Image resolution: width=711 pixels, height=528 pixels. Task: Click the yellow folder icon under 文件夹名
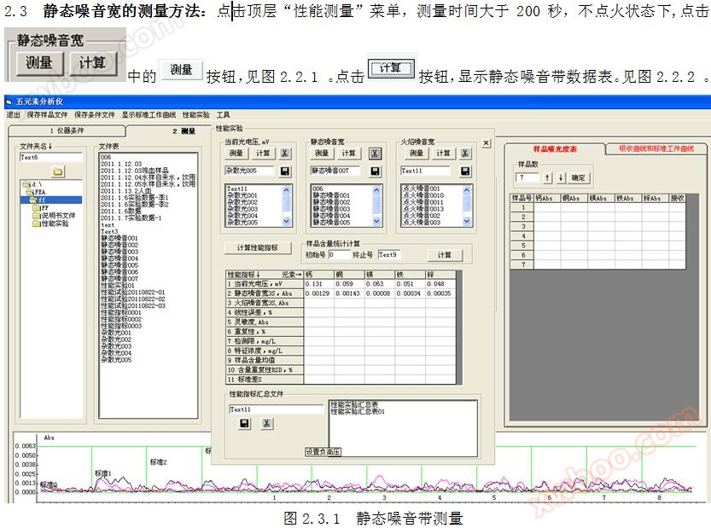[x=59, y=171]
